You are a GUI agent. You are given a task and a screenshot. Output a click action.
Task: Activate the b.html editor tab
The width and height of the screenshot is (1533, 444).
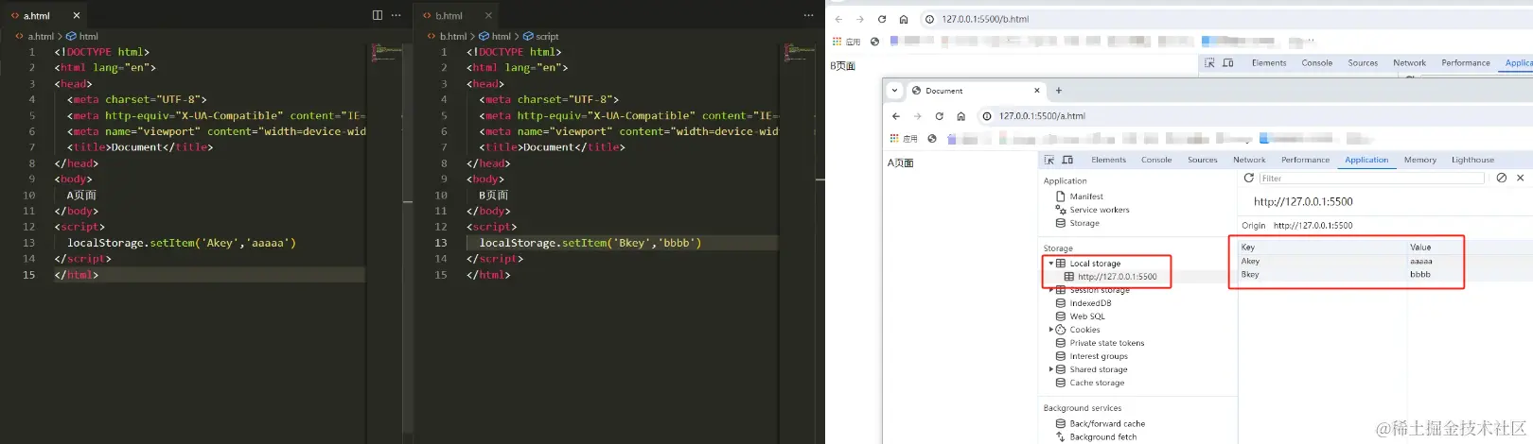[457, 15]
